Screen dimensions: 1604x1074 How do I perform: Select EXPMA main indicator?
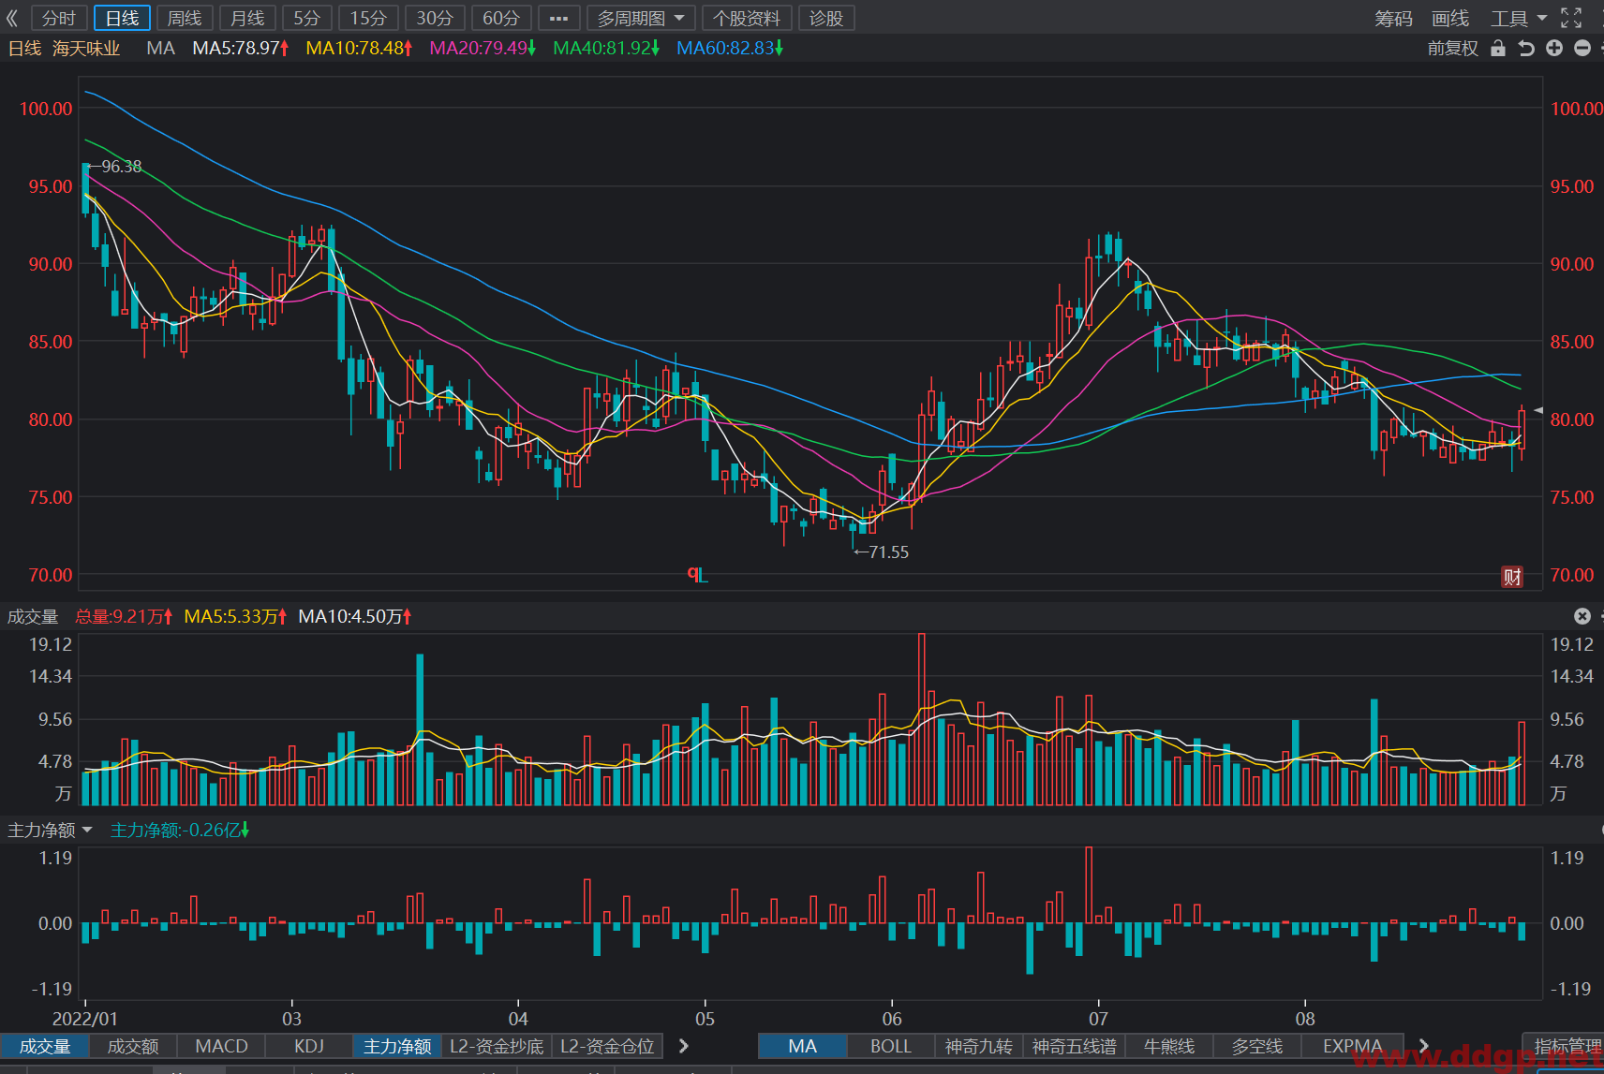coord(1352,1046)
